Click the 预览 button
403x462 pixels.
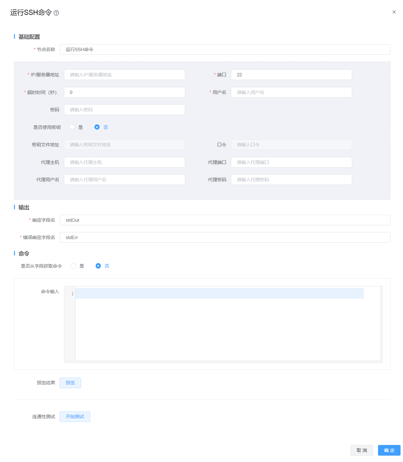(70, 383)
